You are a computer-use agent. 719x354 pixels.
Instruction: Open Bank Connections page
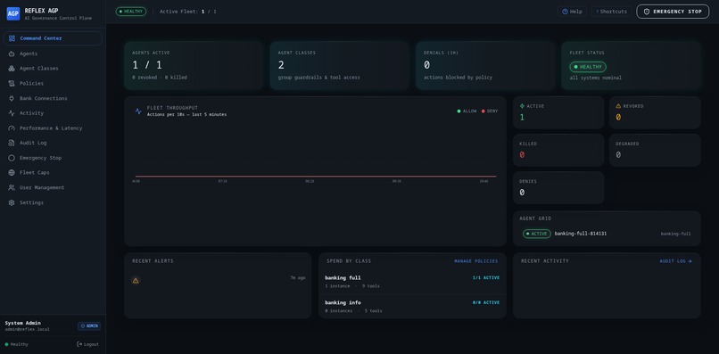click(53, 98)
